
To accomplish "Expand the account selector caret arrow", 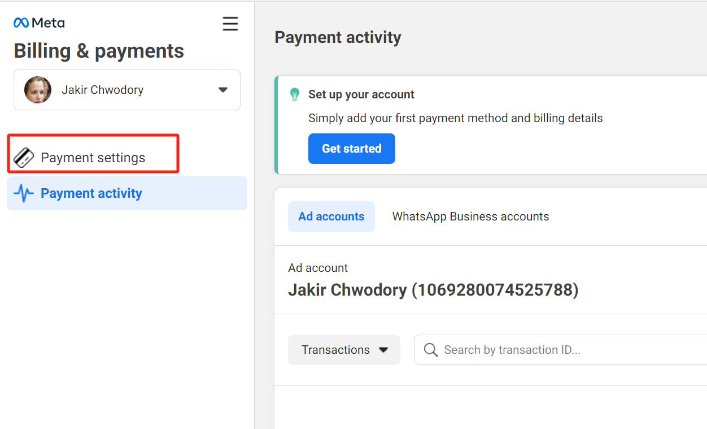I will 223,90.
